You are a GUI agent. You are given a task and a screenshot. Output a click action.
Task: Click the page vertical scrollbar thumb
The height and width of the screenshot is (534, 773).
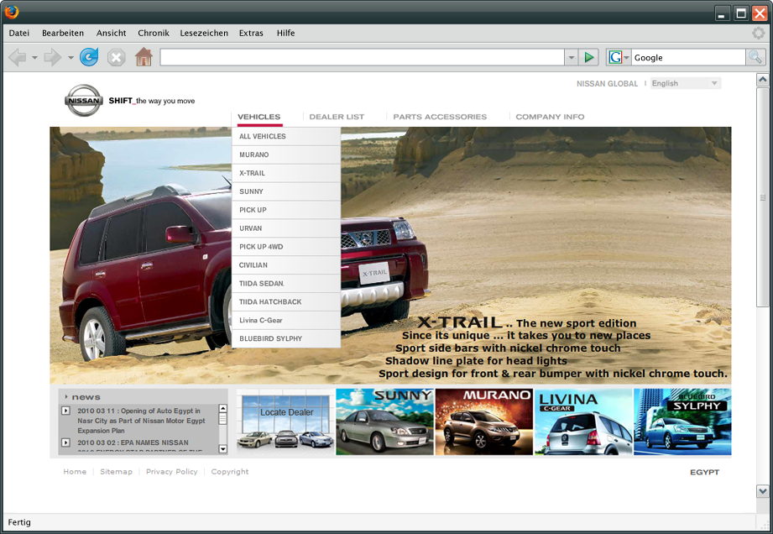point(762,197)
